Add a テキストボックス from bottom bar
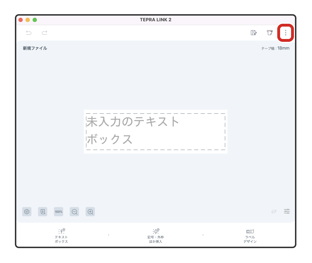This screenshot has width=312, height=263. coord(61,236)
